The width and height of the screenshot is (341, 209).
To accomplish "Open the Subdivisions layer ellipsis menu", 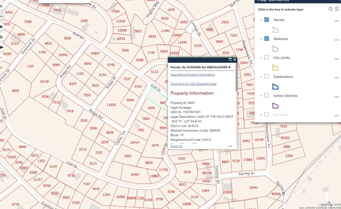I will point(336,78).
